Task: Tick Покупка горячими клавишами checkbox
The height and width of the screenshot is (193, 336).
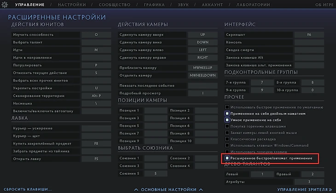Action: pyautogui.click(x=227, y=126)
